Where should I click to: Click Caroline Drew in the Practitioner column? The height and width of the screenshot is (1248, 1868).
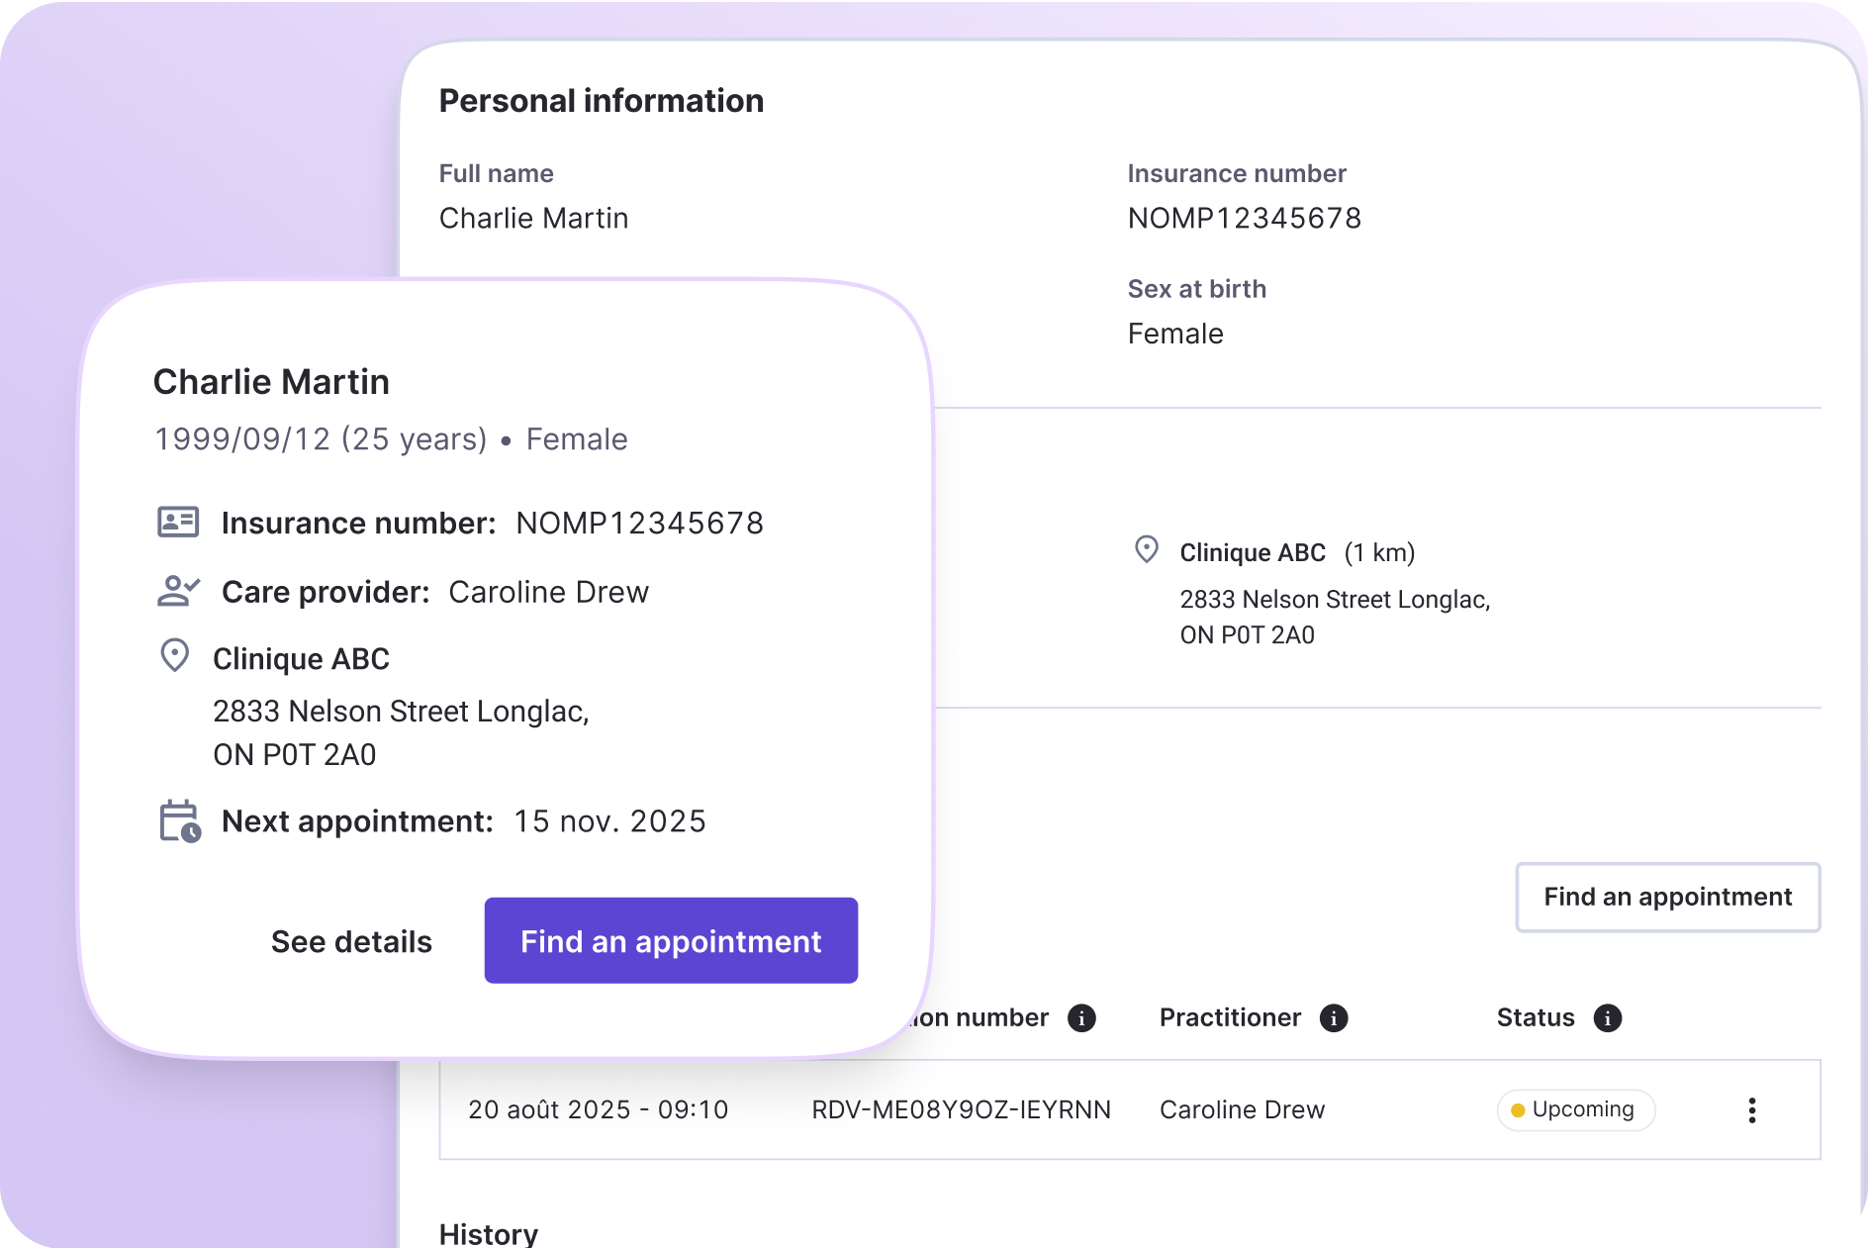pyautogui.click(x=1242, y=1110)
